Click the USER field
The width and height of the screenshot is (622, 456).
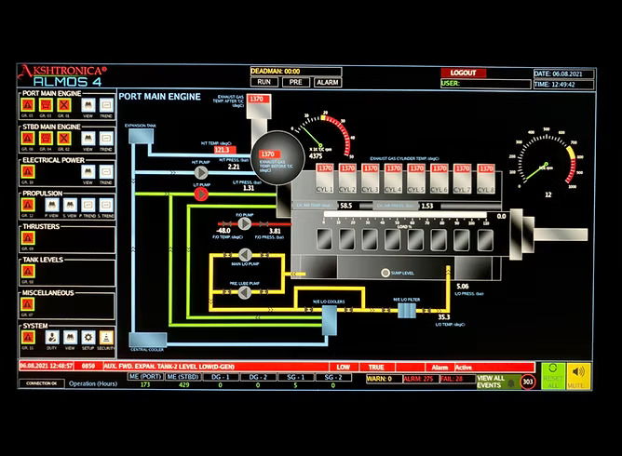(x=485, y=83)
